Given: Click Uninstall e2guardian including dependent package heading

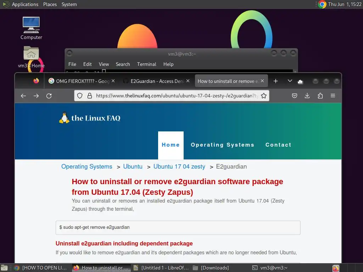Looking at the screenshot, I should pyautogui.click(x=124, y=244).
